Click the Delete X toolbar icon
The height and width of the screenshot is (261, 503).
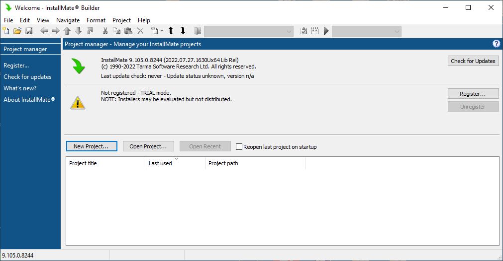pos(140,31)
